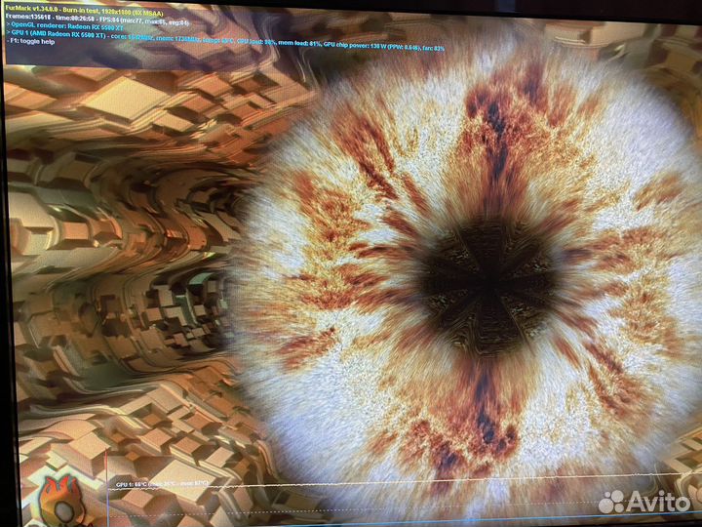Click the Avito watermark dots icon
The height and width of the screenshot is (527, 702).
(x=611, y=502)
